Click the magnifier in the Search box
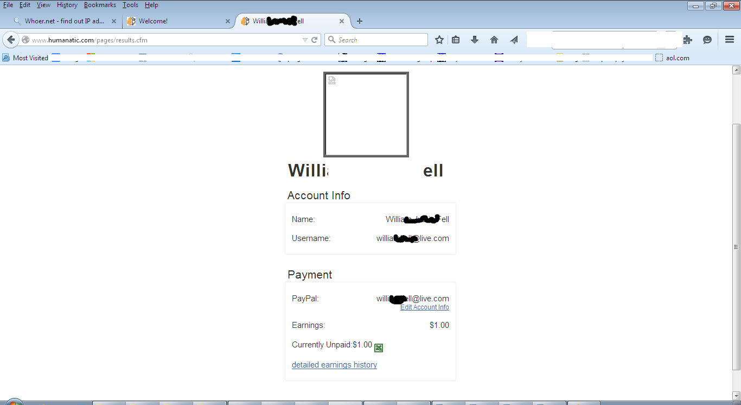The image size is (741, 405). [x=331, y=40]
